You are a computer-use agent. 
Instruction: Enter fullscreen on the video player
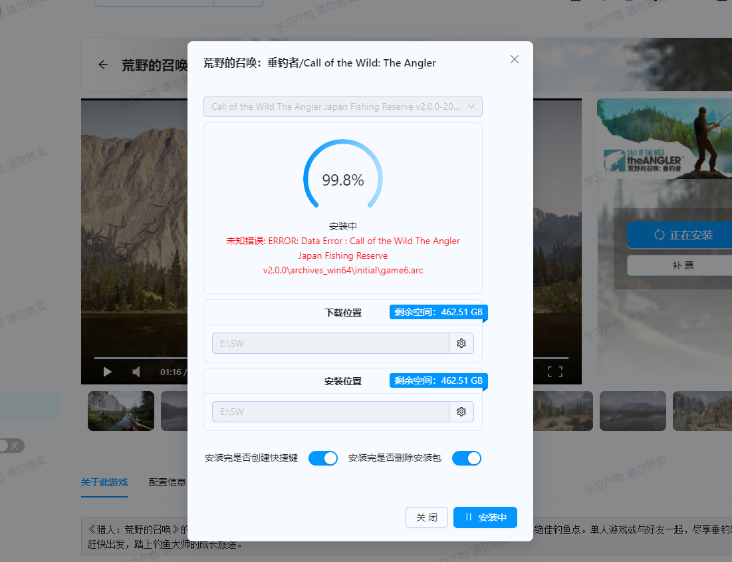pyautogui.click(x=555, y=372)
